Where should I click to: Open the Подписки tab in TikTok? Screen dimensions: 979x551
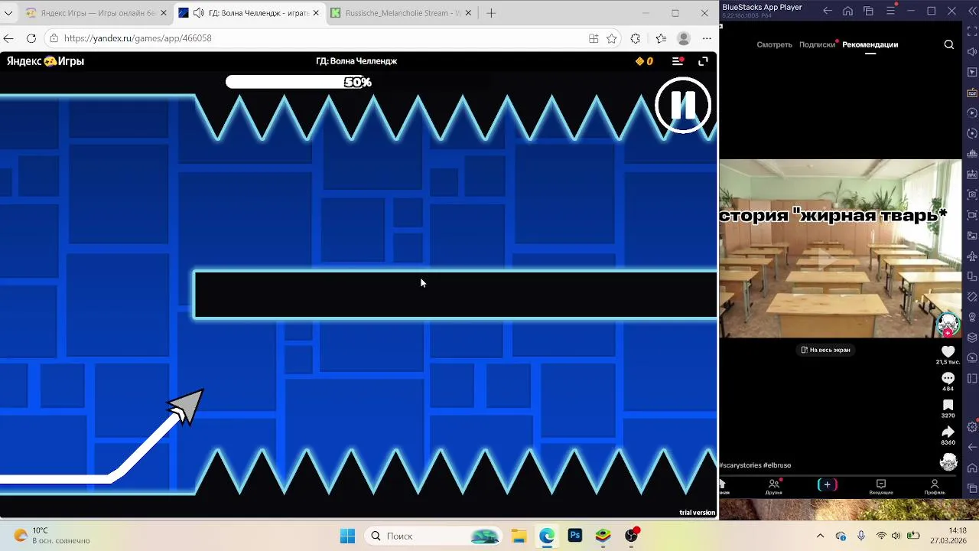pyautogui.click(x=817, y=44)
